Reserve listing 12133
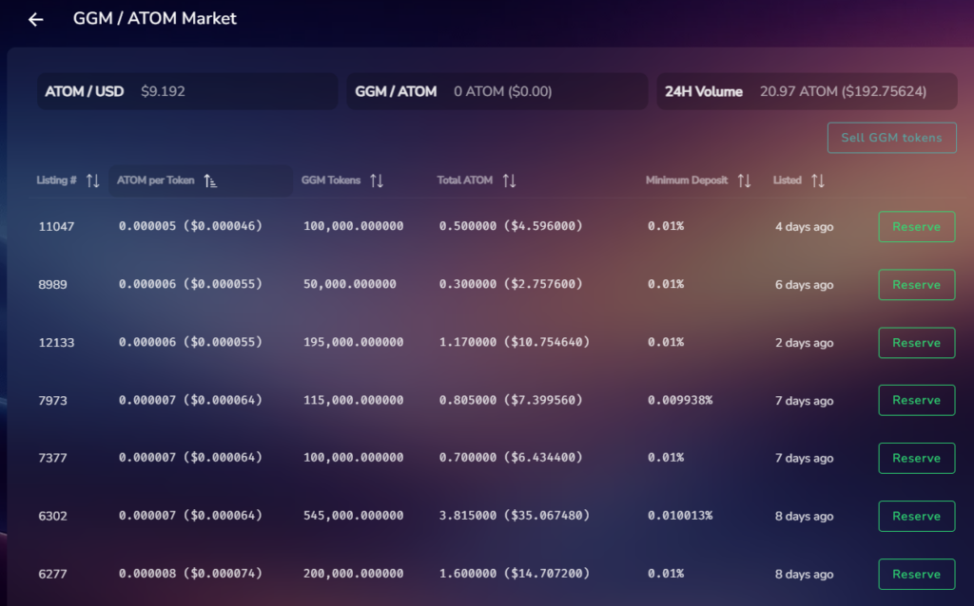The height and width of the screenshot is (606, 974). coord(916,342)
